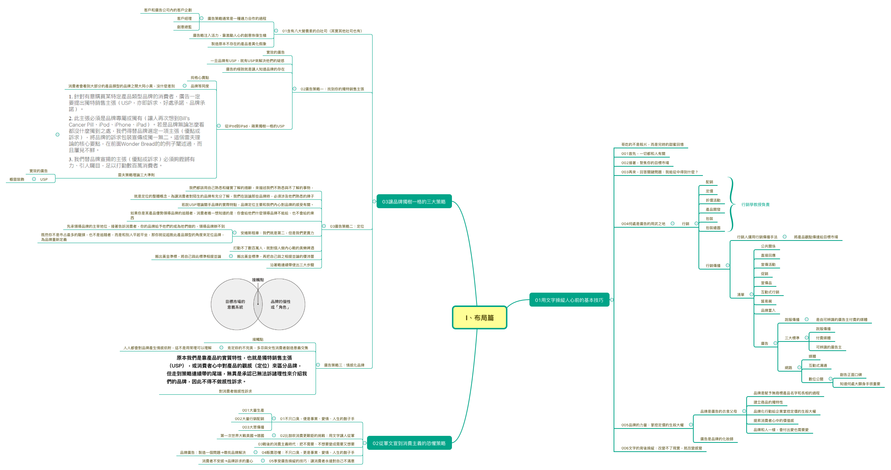This screenshot has height=470, width=891.
Task: Collapse the '03廣告策略二：定位' subtopic toggle
Action: pyautogui.click(x=324, y=226)
